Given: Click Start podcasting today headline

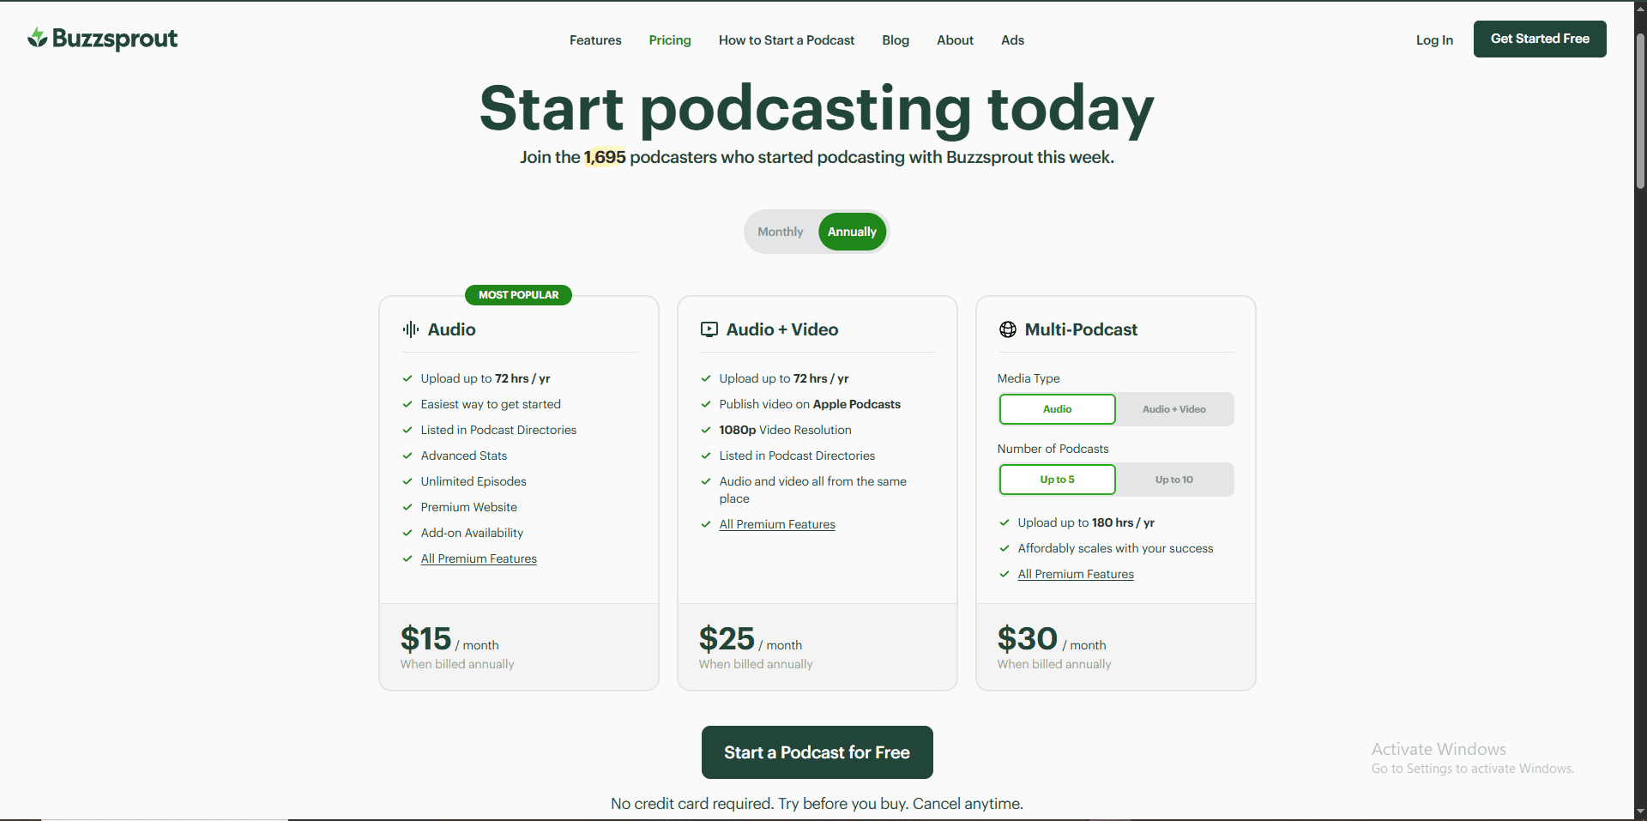Looking at the screenshot, I should point(817,109).
